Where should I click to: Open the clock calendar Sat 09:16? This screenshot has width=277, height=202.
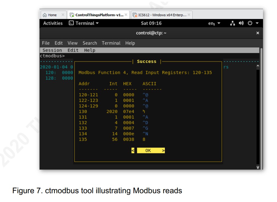(151, 23)
